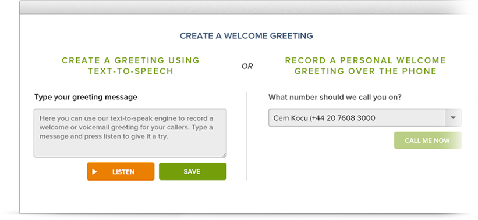
Task: Click the 'TEXT-TO-SPEECH' heading line
Action: click(131, 71)
